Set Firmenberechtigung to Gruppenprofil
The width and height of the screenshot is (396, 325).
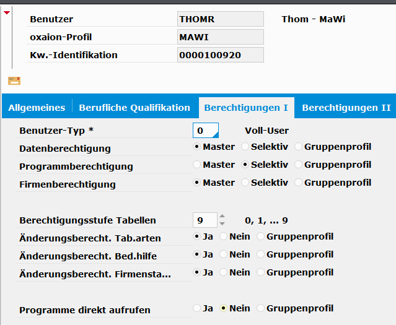[299, 183]
